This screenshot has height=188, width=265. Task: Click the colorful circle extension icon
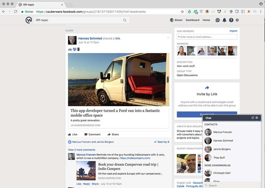pyautogui.click(x=231, y=12)
